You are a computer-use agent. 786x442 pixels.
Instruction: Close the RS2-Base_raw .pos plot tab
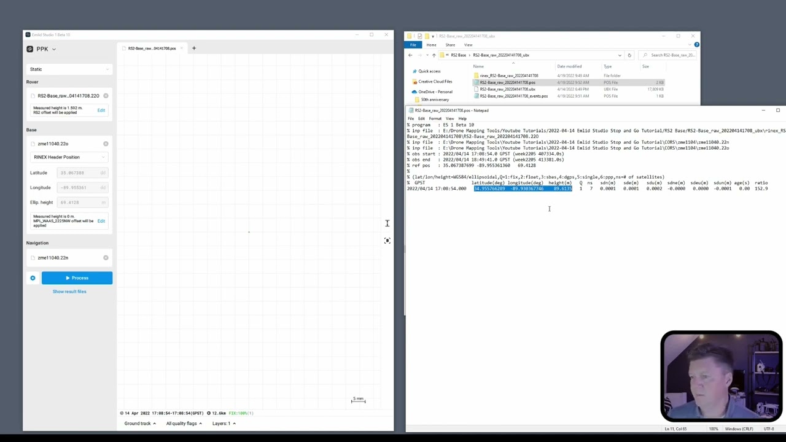182,48
